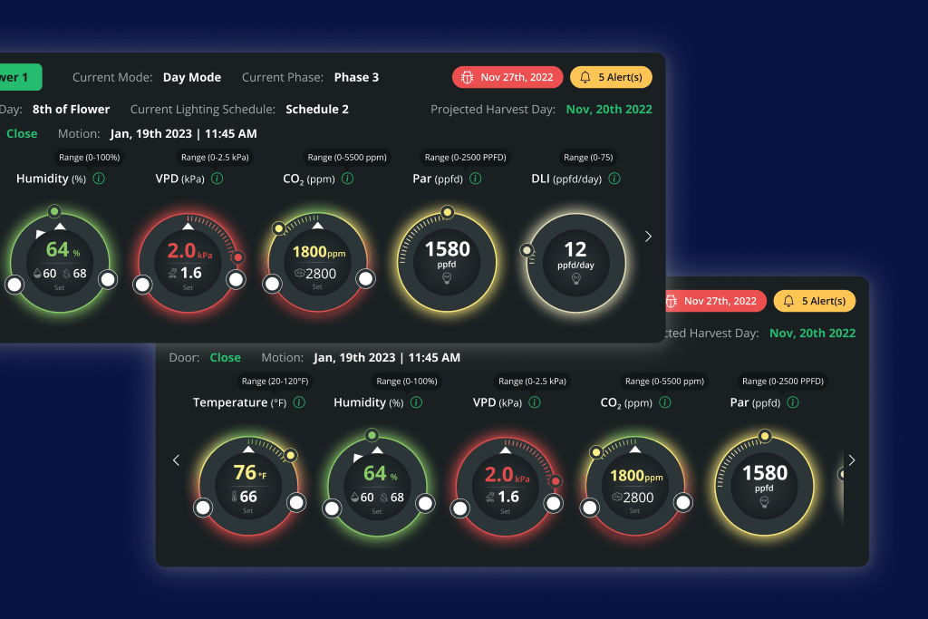Select yellow marker on Temperature gauge

[x=291, y=455]
